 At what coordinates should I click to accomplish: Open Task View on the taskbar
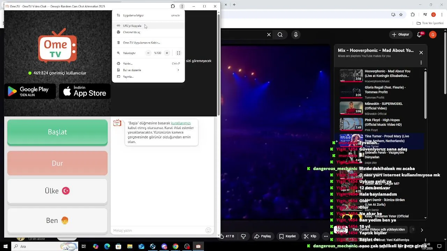[x=84, y=246]
